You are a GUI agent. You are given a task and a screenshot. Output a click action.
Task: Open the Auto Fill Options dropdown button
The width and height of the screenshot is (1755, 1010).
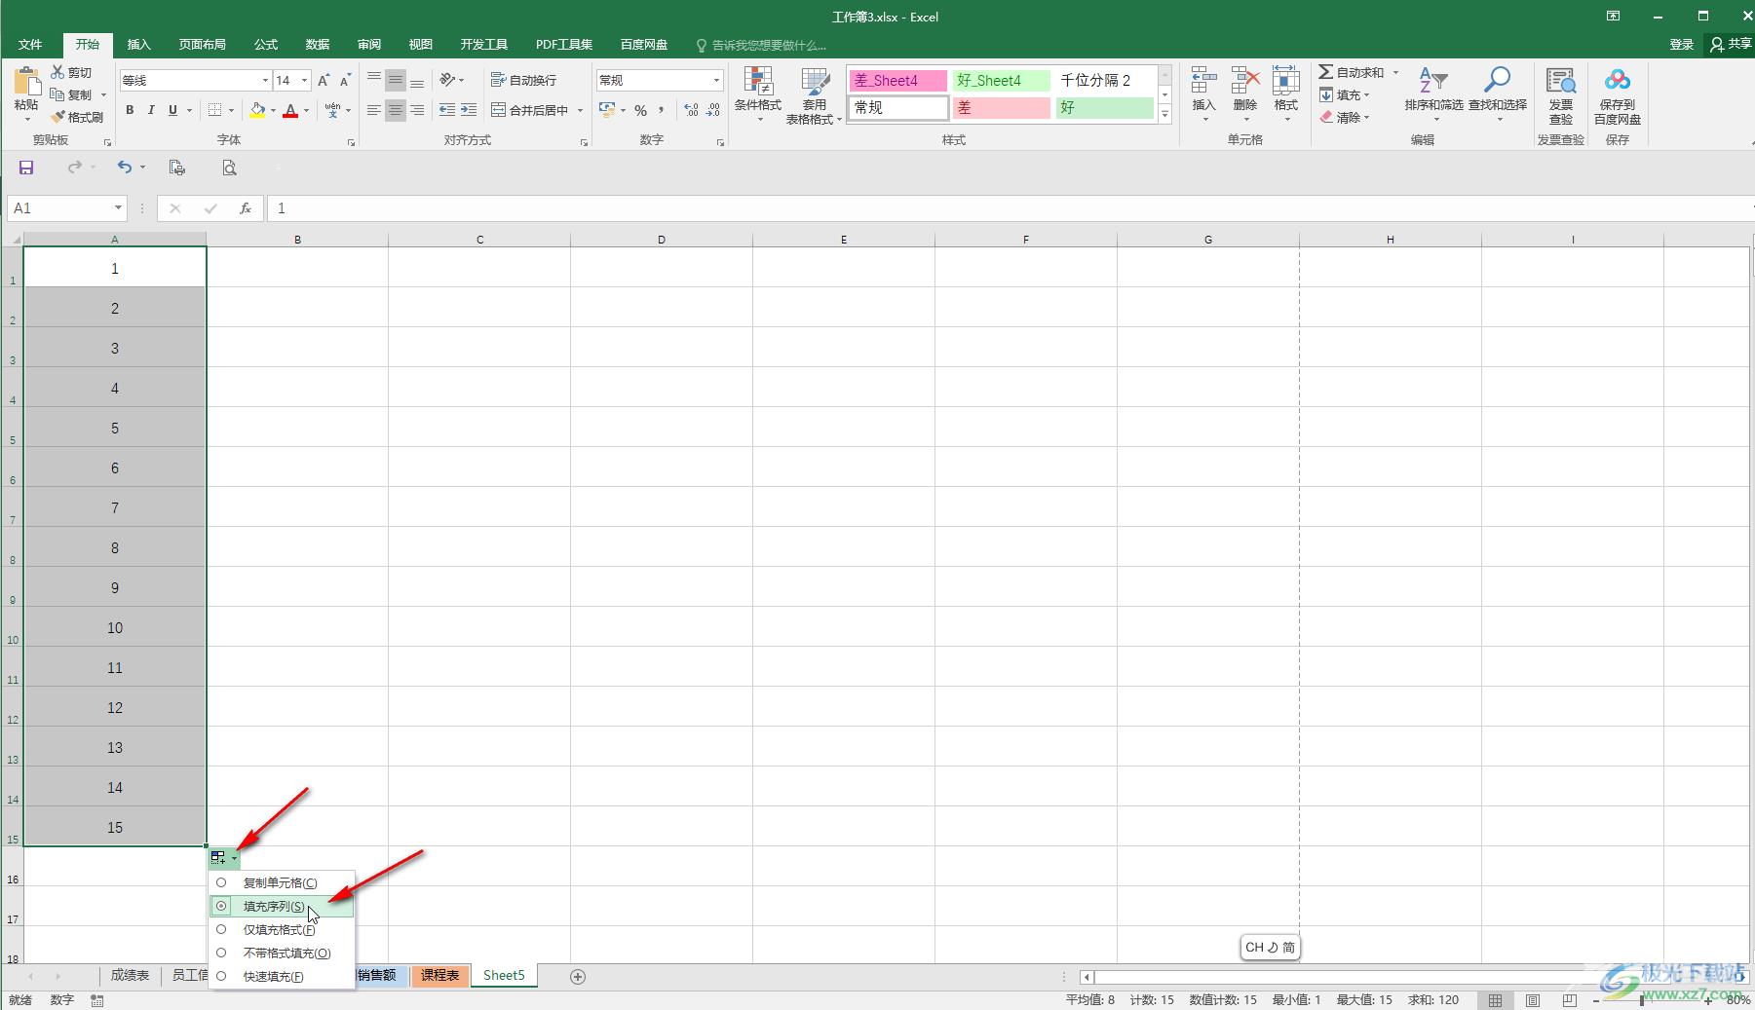224,858
